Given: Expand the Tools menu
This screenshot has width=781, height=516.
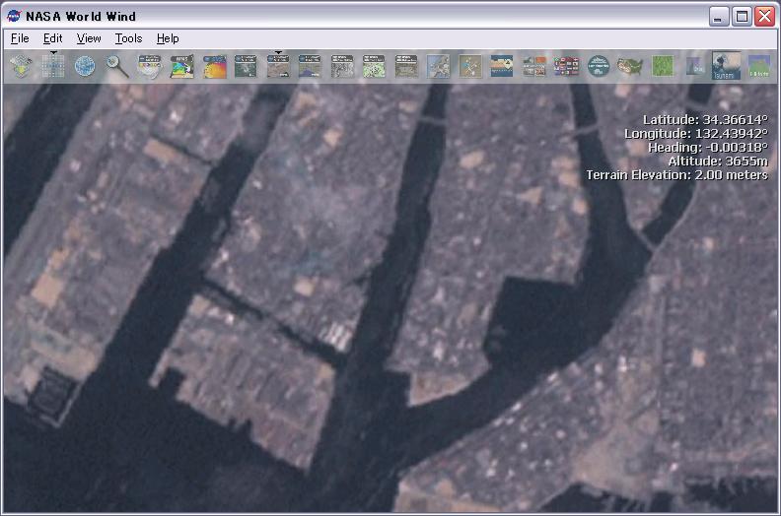Looking at the screenshot, I should pyautogui.click(x=128, y=38).
